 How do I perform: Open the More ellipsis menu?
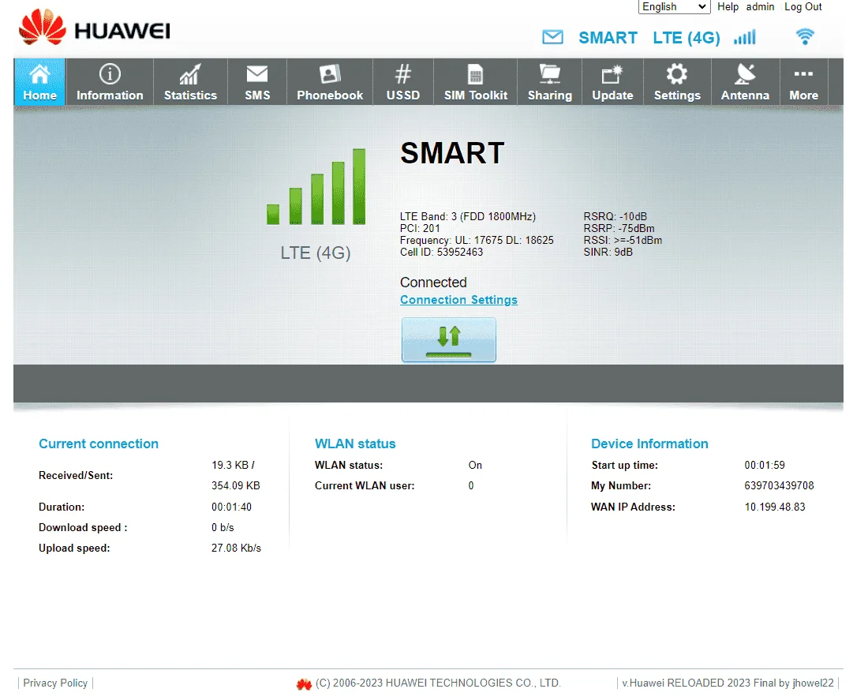pyautogui.click(x=804, y=81)
